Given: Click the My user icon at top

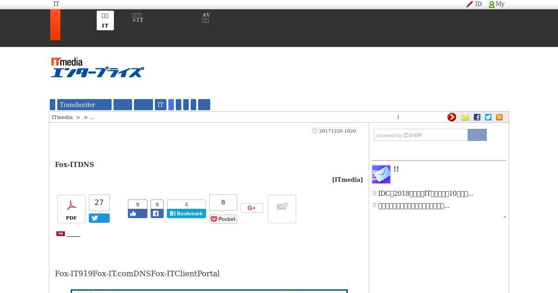Looking at the screenshot, I should tap(492, 4).
